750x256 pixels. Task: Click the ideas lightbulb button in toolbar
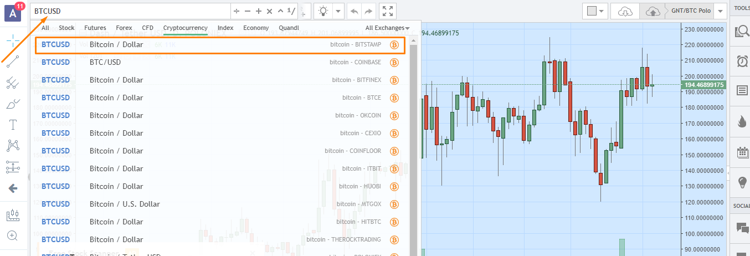pos(323,11)
